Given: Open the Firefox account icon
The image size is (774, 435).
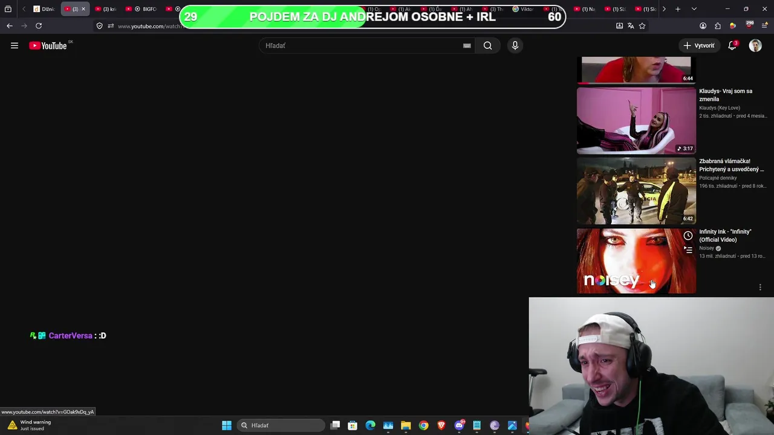Looking at the screenshot, I should 703,26.
